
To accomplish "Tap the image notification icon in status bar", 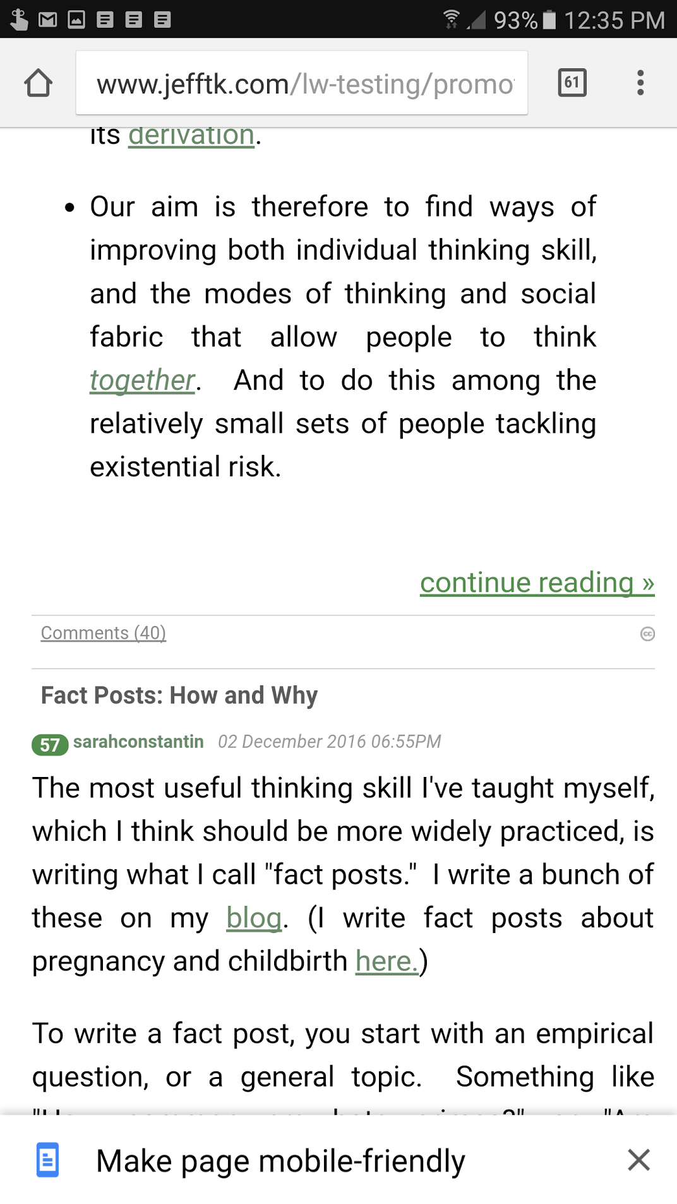I will tap(76, 20).
